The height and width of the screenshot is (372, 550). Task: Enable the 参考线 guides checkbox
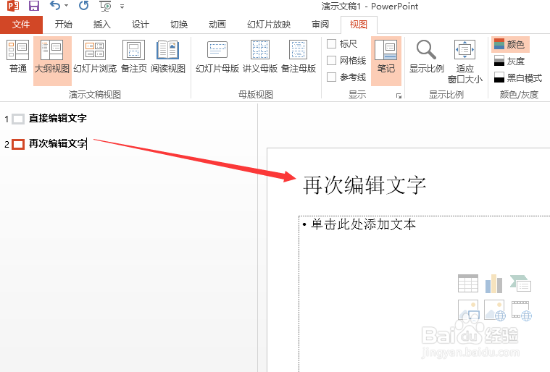pyautogui.click(x=331, y=77)
